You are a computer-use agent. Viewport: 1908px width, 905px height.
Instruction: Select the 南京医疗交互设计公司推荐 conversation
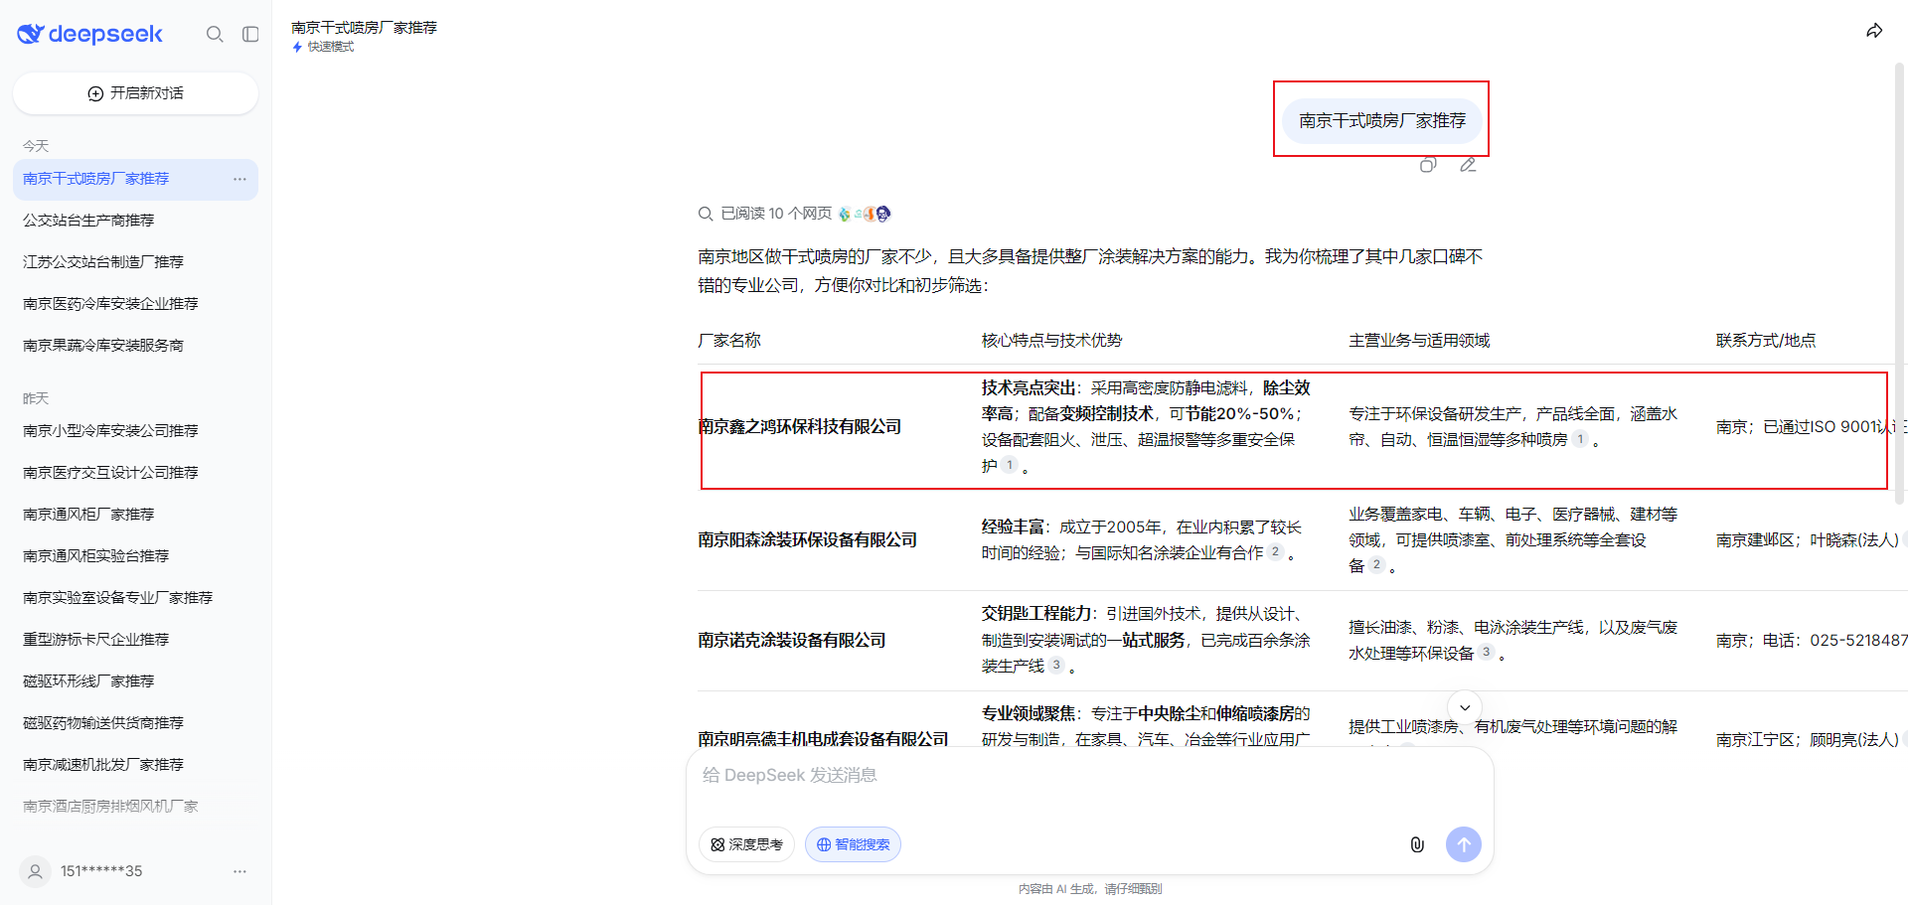[x=135, y=473]
